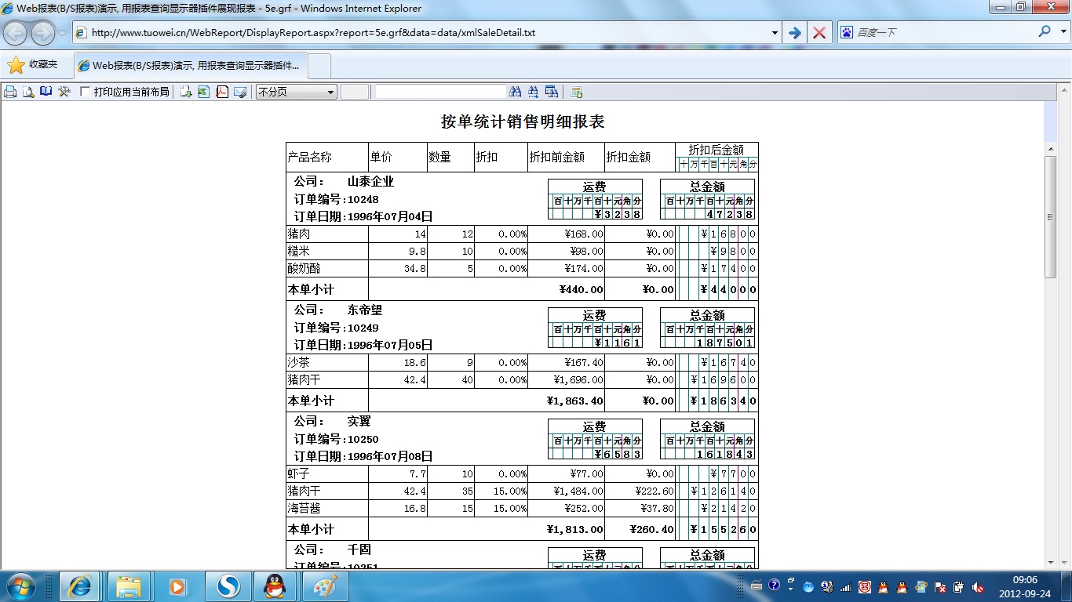Send report by email icon
Image resolution: width=1072 pixels, height=602 pixels.
[x=240, y=92]
